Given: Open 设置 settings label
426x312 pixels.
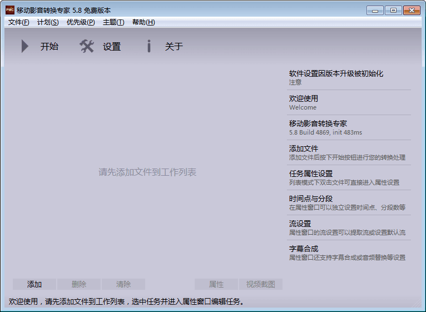Looking at the screenshot, I should [112, 47].
